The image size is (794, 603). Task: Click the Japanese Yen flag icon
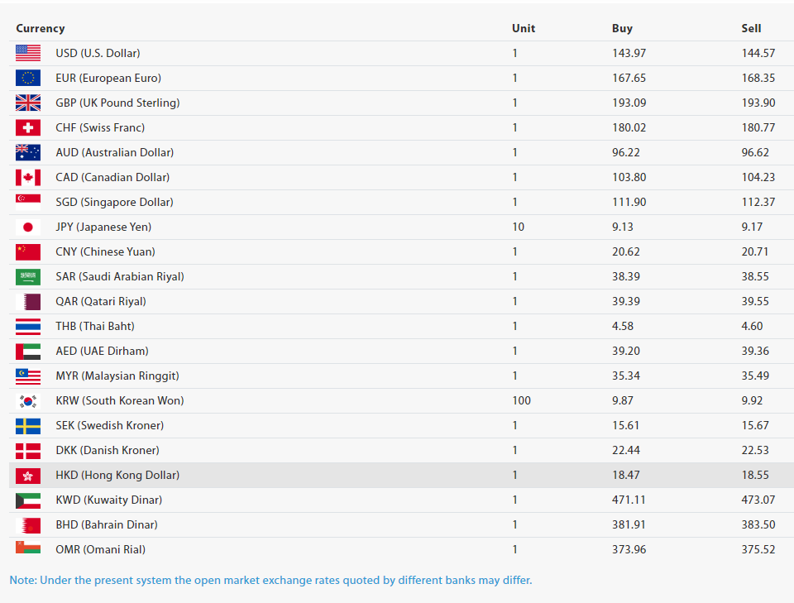[x=28, y=227]
